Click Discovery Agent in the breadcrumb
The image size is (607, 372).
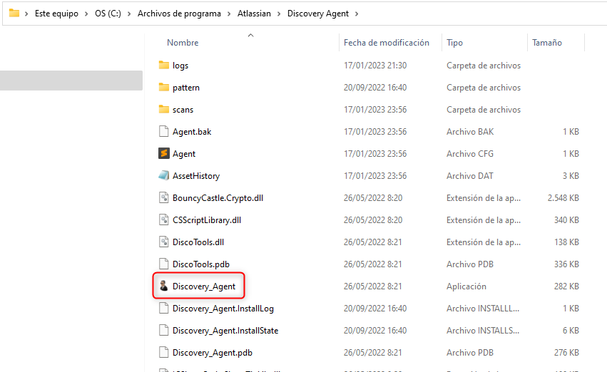pos(318,14)
